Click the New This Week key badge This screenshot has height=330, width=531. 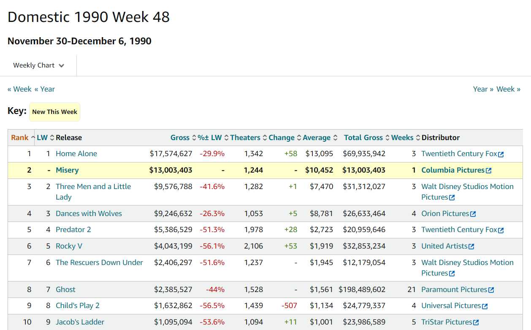pyautogui.click(x=54, y=112)
